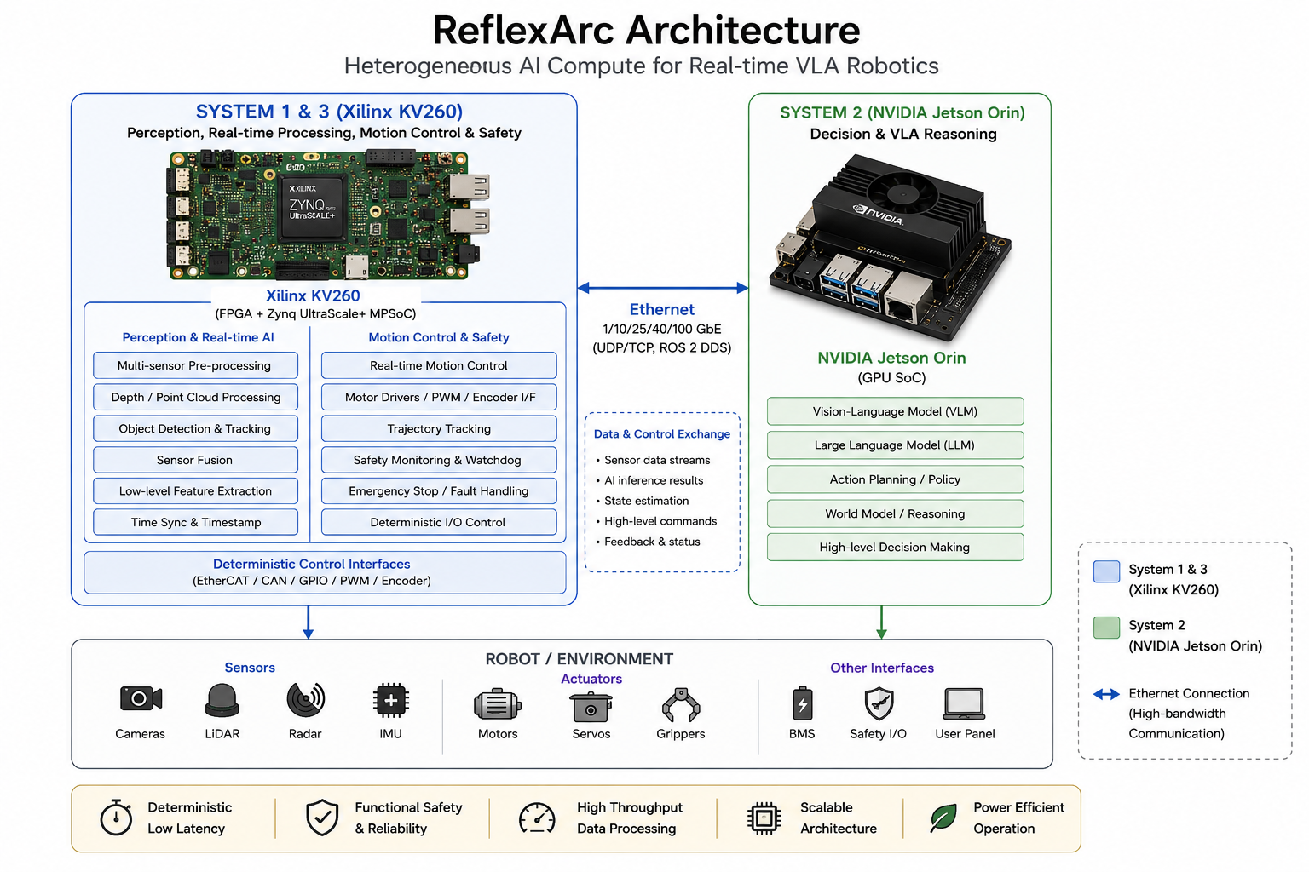Click the NVIDIA Jetson Orin board image
1309x872 pixels.
pos(890,248)
